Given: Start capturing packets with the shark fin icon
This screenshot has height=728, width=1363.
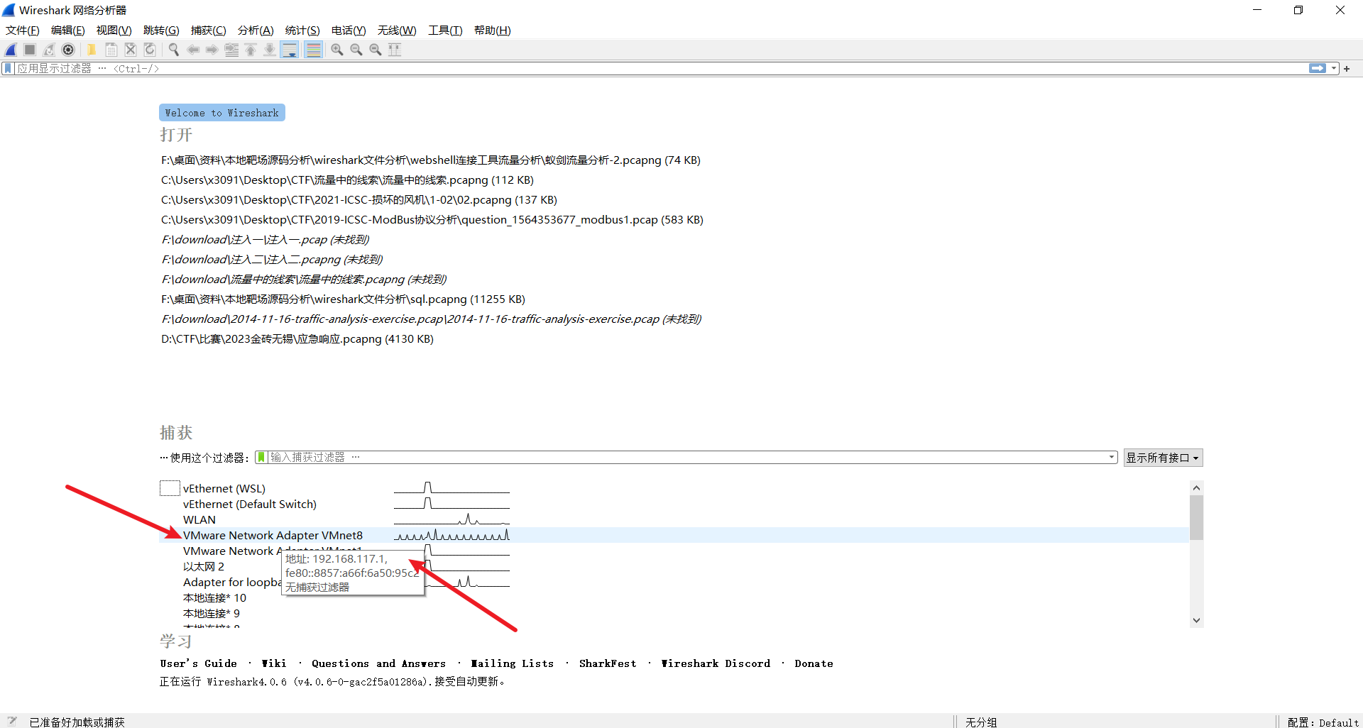Looking at the screenshot, I should [x=11, y=50].
